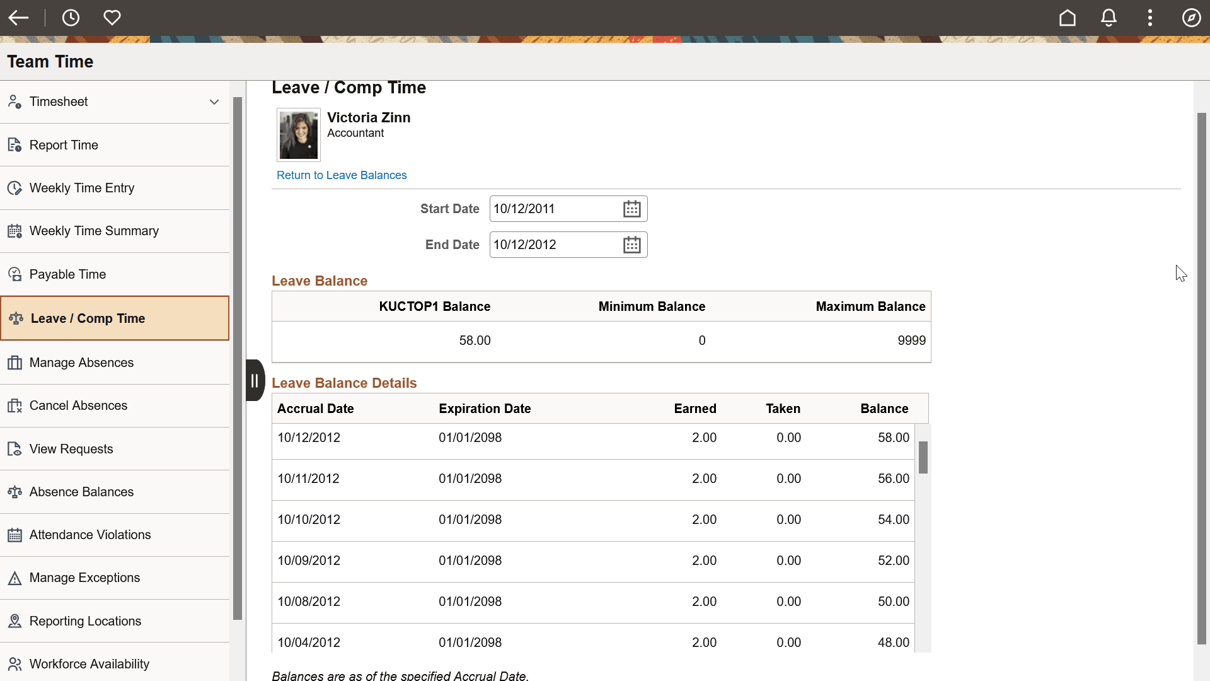This screenshot has width=1210, height=681.
Task: Collapse the left navigation panel
Action: click(255, 380)
